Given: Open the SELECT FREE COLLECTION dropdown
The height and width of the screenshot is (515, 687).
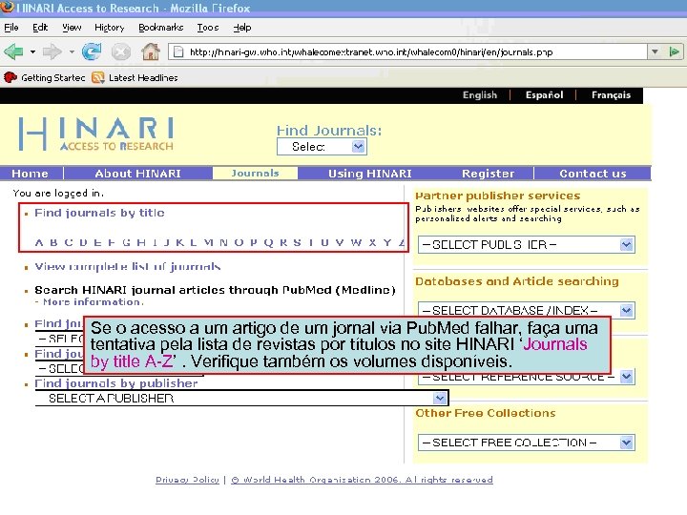Looking at the screenshot, I should point(527,443).
